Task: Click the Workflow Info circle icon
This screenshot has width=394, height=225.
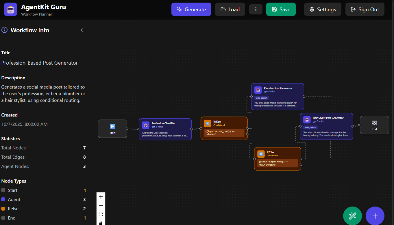Action: pyautogui.click(x=5, y=30)
